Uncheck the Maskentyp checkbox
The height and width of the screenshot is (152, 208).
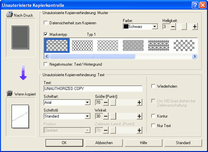46,34
